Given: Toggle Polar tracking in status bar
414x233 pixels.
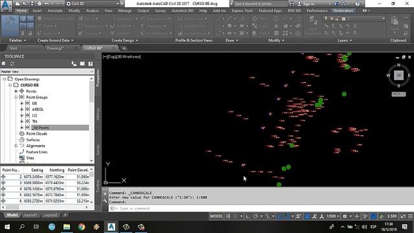Looking at the screenshot, I should (256, 216).
